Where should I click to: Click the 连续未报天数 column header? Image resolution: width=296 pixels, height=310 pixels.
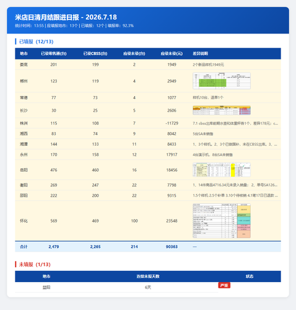point(148,277)
